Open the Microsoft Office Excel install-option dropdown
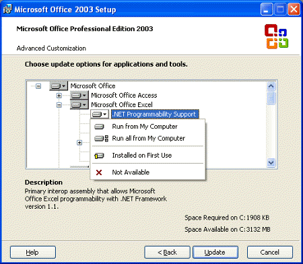Viewport: 303px width, 264px height. pos(79,105)
